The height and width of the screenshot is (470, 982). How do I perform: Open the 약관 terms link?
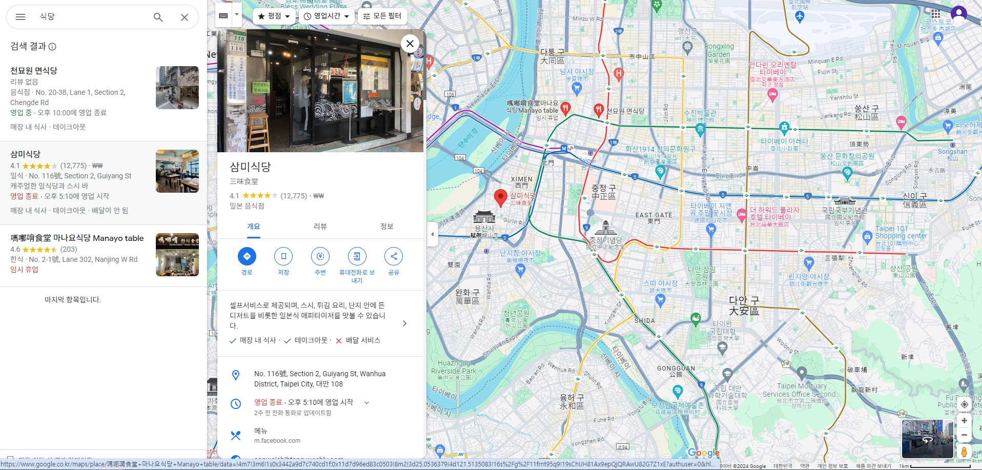(x=805, y=466)
